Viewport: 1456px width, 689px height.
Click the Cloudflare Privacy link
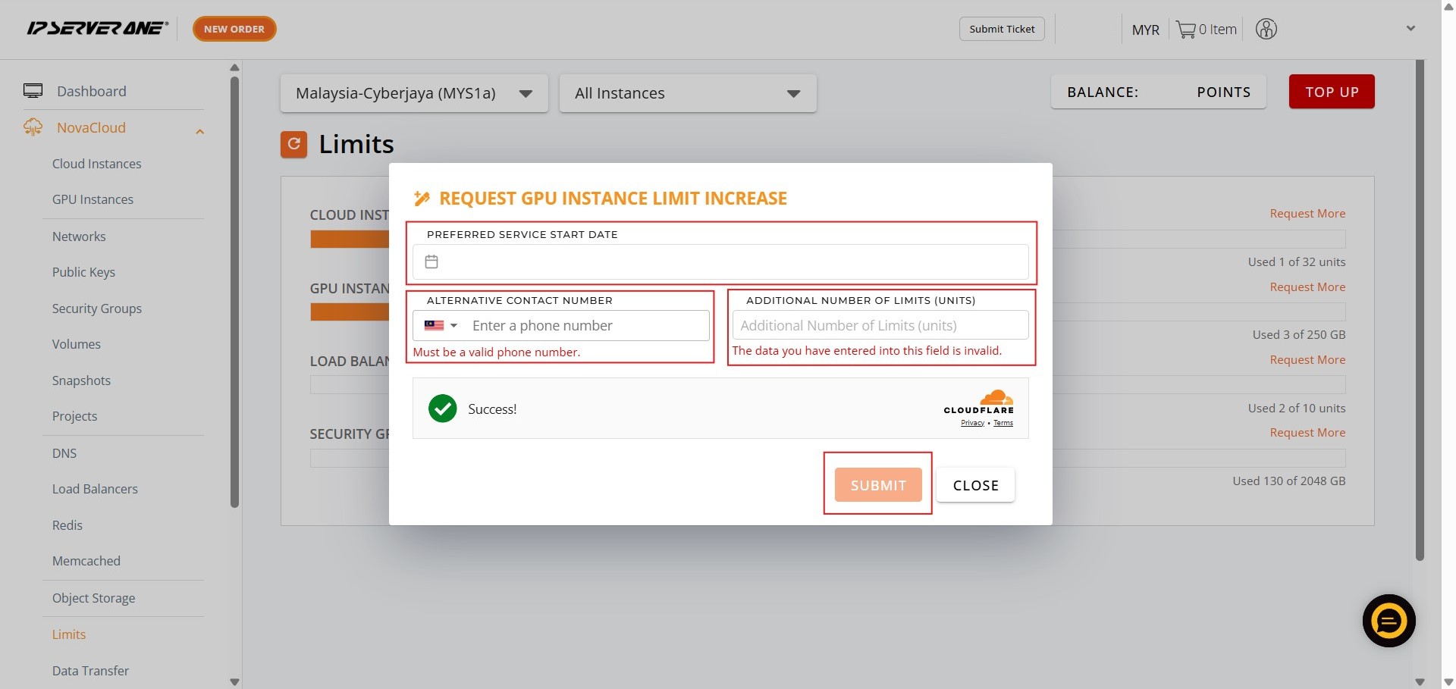pos(972,423)
